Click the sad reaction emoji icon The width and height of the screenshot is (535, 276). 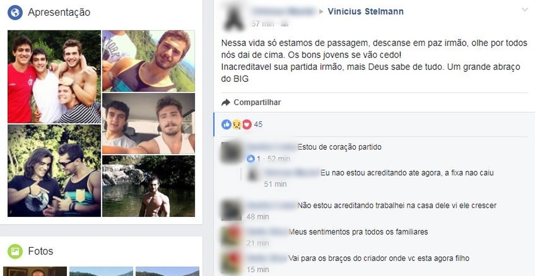[237, 125]
